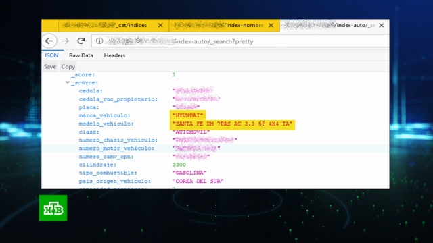Select the pais_origen_vehiculo key

point(114,182)
